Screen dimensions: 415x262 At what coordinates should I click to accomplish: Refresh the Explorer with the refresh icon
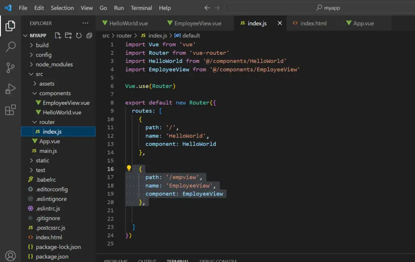coord(79,36)
